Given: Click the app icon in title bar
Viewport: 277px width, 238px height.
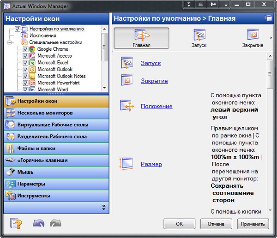Looking at the screenshot, I should click(x=7, y=6).
